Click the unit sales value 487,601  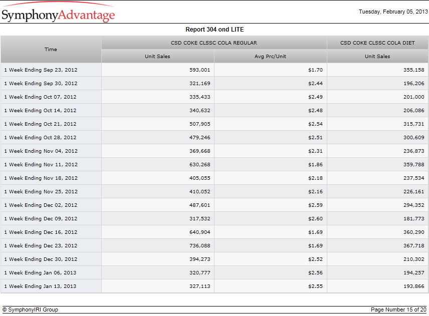(200, 205)
